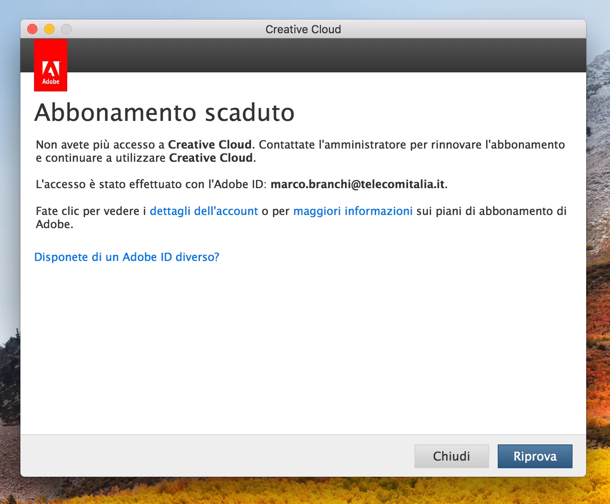
Task: Close the Creative Cloud window
Action: 32,29
